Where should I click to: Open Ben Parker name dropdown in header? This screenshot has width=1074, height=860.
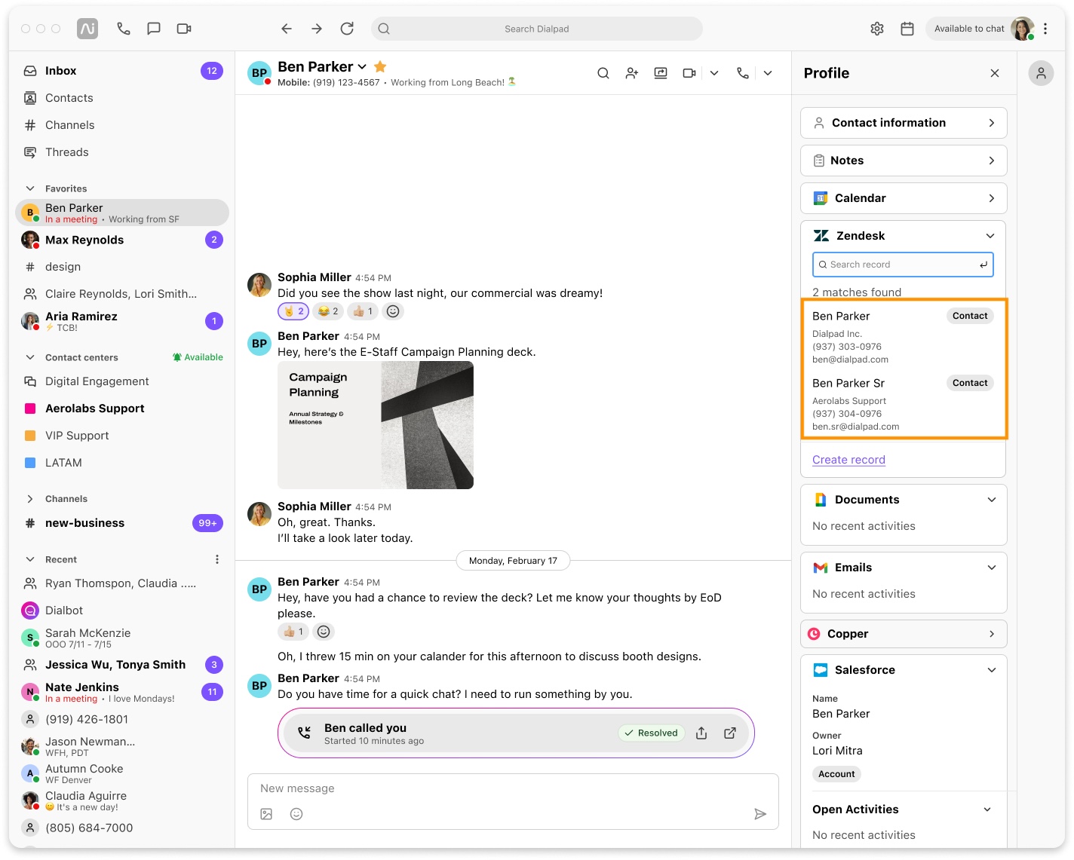tap(362, 67)
